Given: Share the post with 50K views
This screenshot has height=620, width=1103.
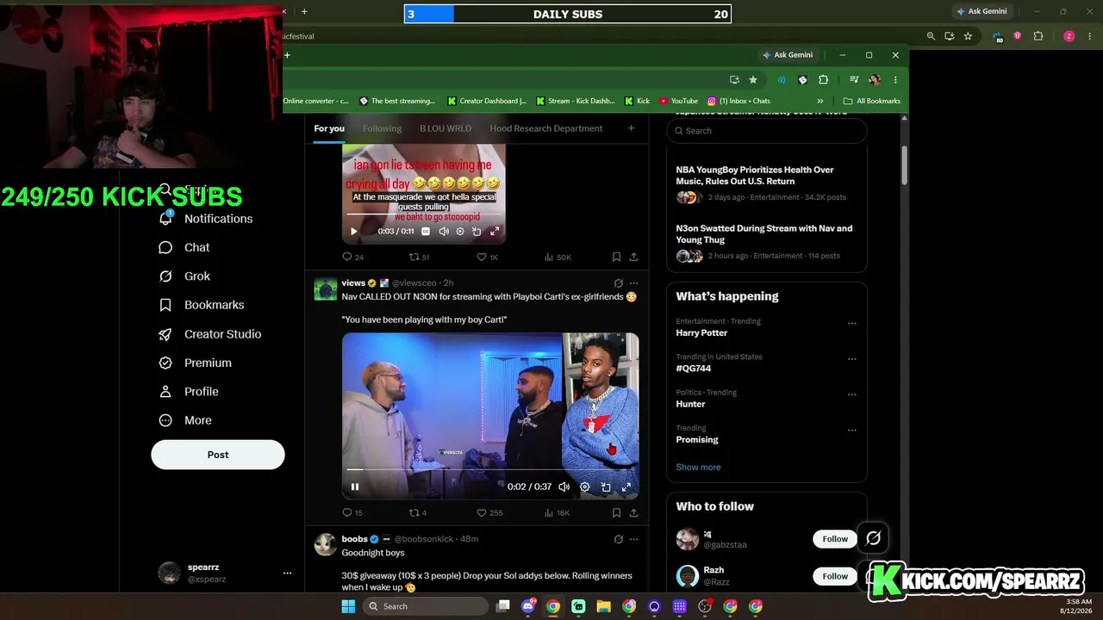Looking at the screenshot, I should pos(633,257).
